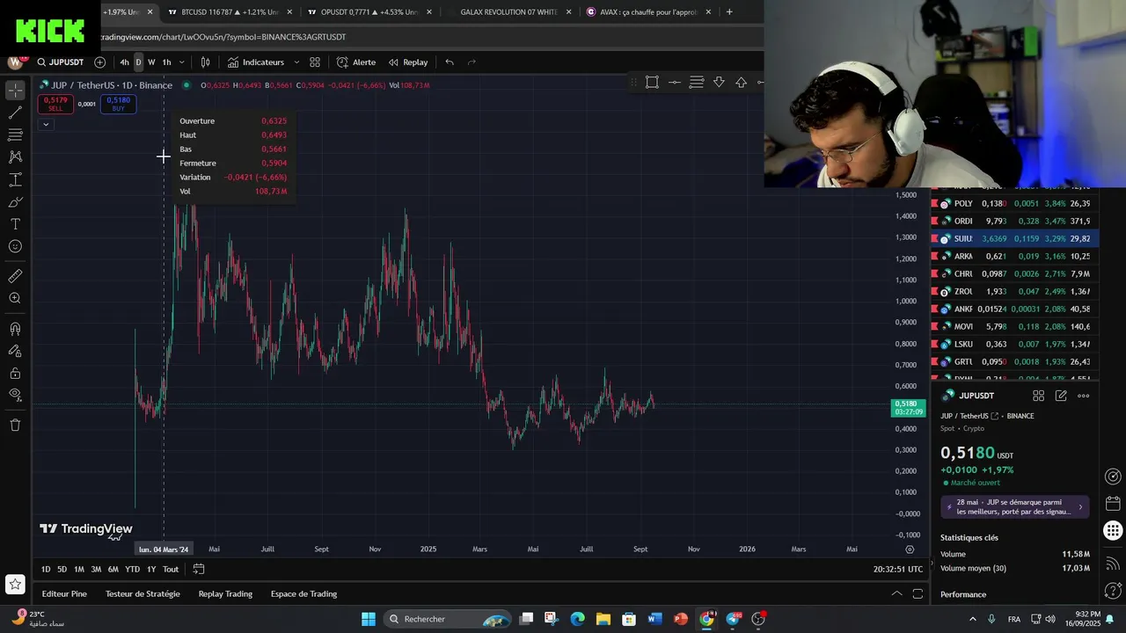Switch to the 1h timeframe
The height and width of the screenshot is (633, 1126).
coord(166,62)
